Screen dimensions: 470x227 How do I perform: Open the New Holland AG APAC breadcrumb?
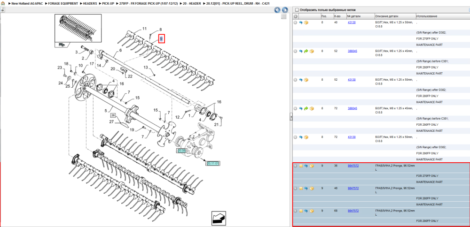pos(27,3)
